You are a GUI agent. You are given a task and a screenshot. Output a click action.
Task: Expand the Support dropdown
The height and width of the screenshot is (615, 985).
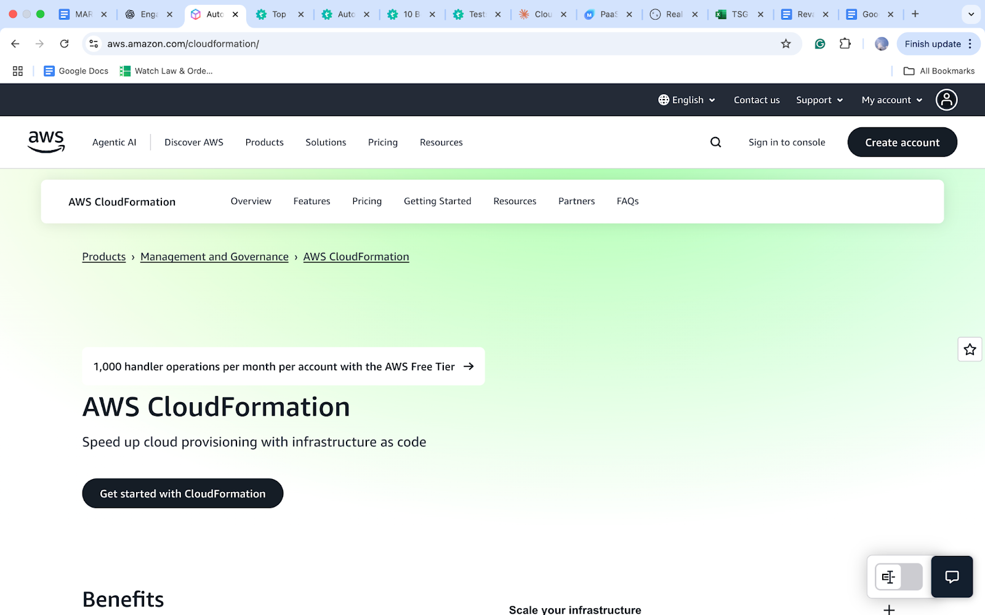click(819, 100)
